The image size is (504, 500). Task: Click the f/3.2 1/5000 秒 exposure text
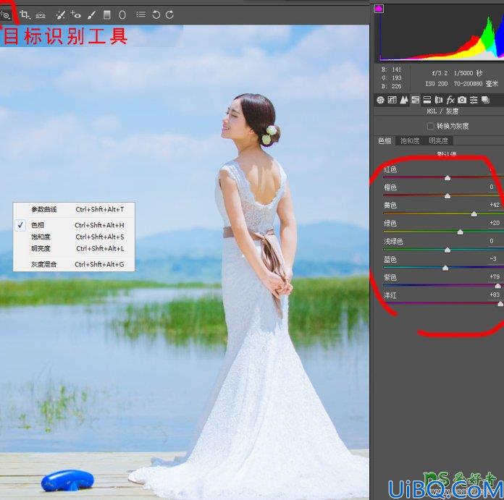tap(457, 73)
